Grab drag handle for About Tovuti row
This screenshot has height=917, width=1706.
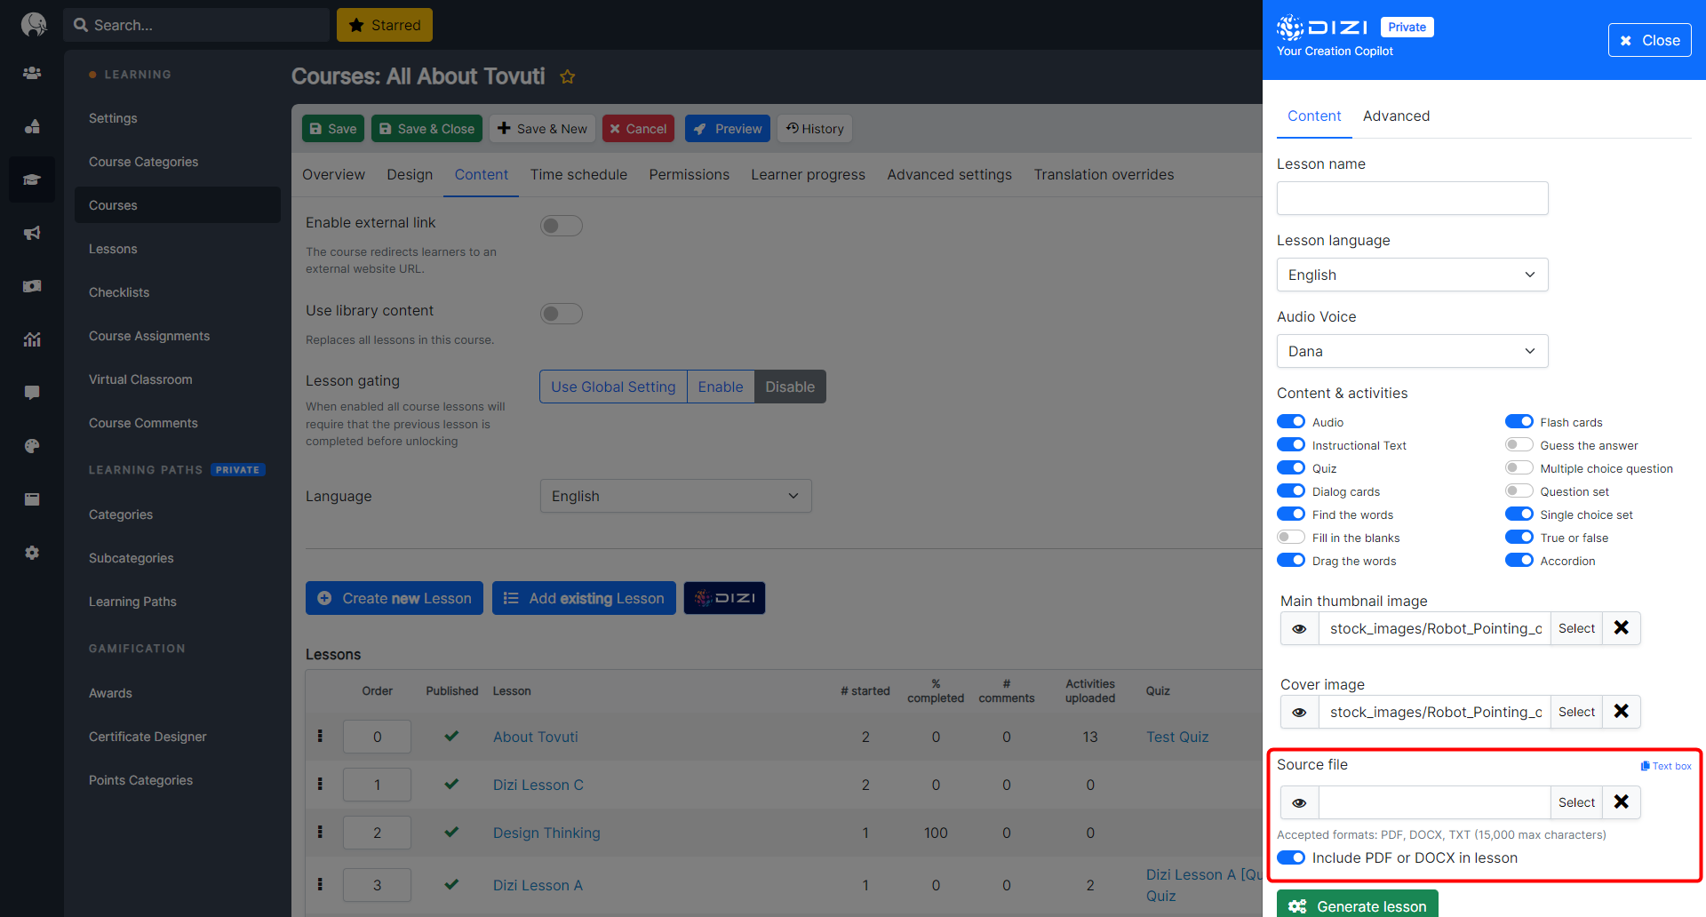320,736
